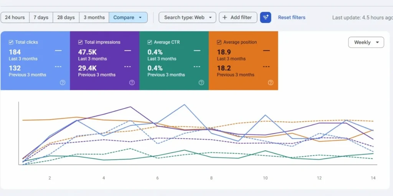Click the arrow on the Compare button
This screenshot has width=393, height=196.
tap(140, 18)
